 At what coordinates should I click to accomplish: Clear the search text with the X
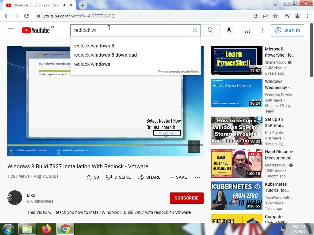pos(195,30)
